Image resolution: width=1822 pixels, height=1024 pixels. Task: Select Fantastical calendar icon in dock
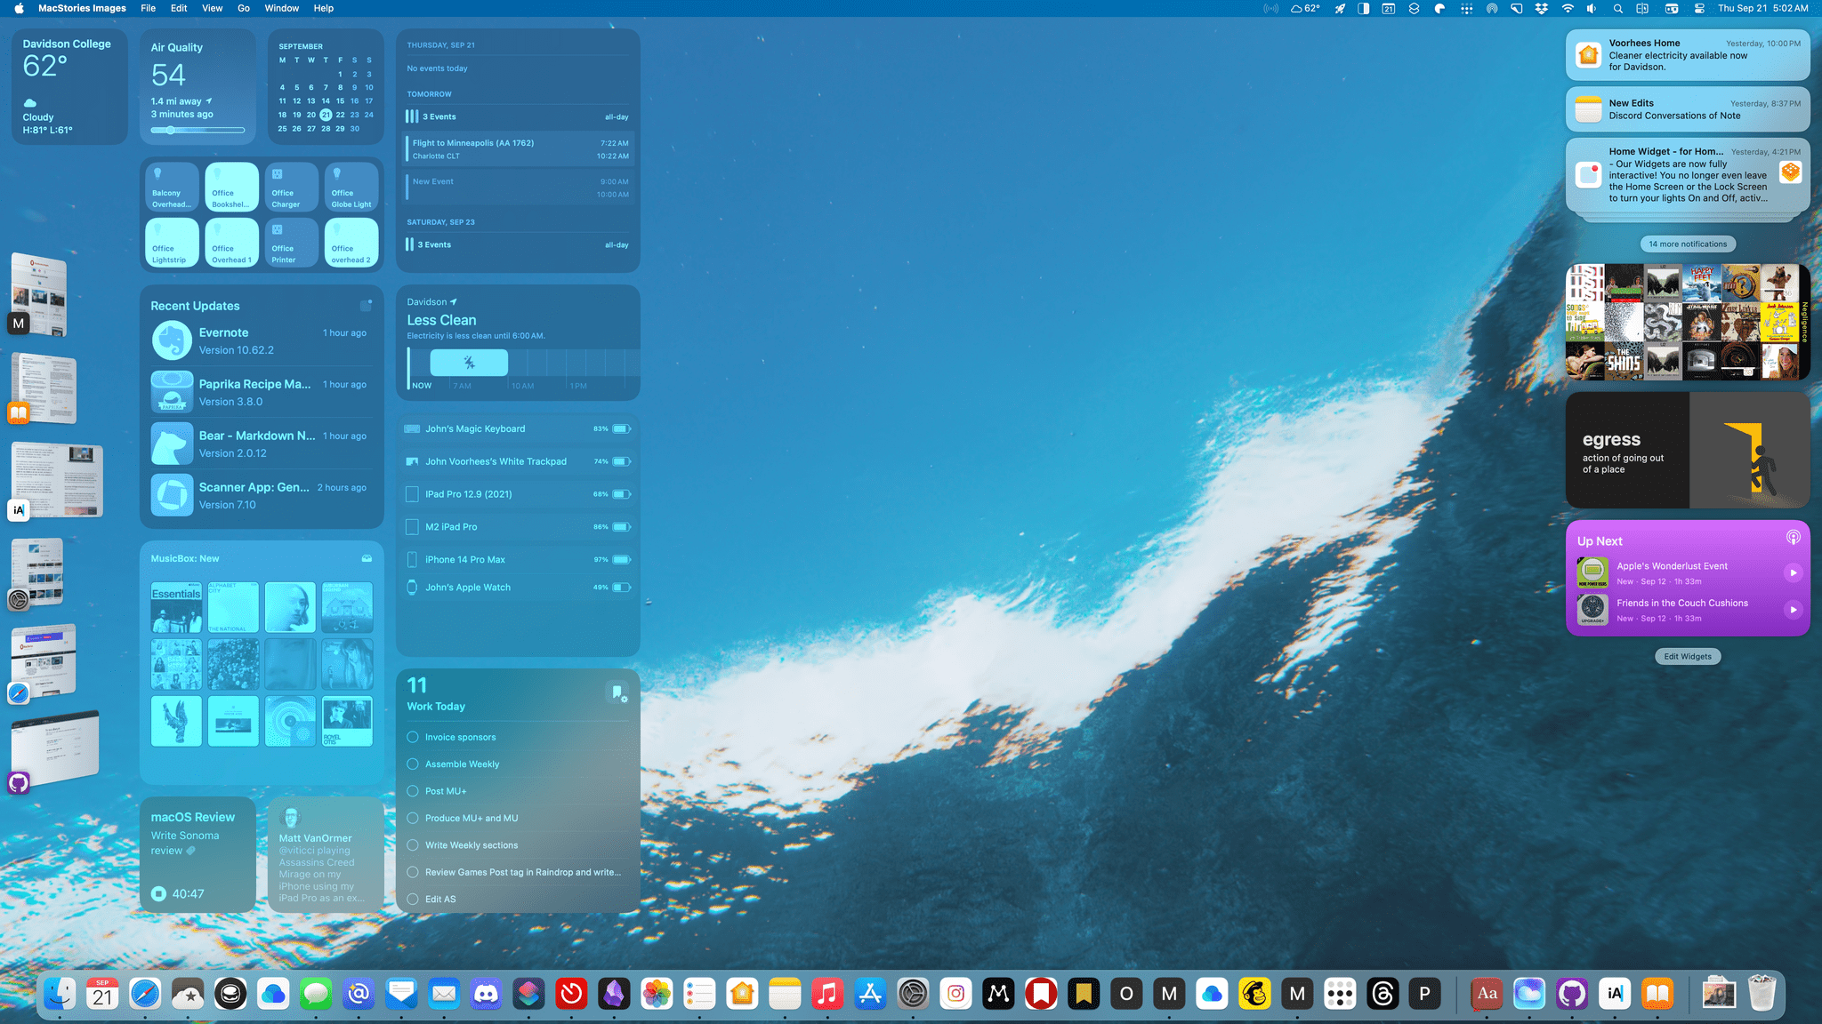click(x=102, y=994)
